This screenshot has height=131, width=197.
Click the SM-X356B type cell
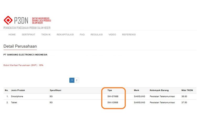pyautogui.click(x=113, y=102)
